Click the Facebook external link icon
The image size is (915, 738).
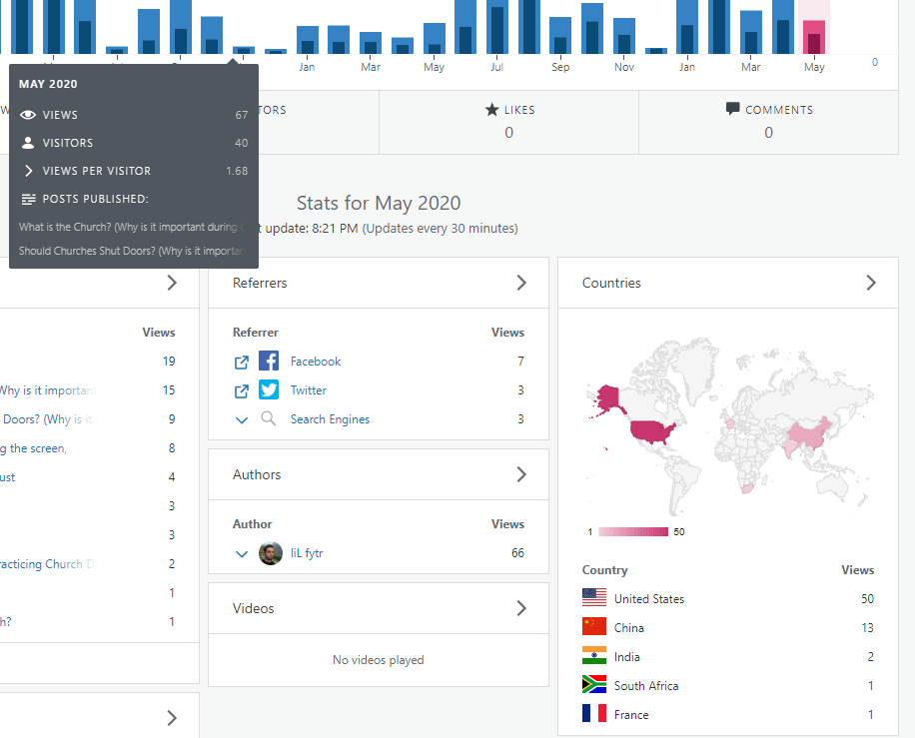(241, 362)
